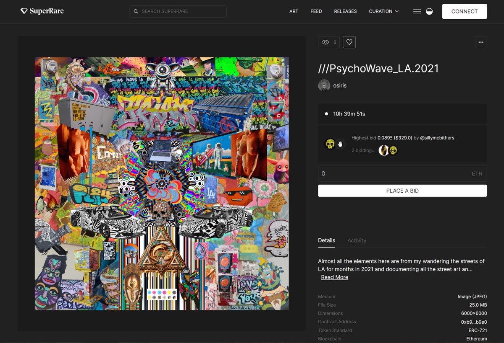This screenshot has width=504, height=343.
Task: Toggle the dark/light theme icon
Action: 429,11
